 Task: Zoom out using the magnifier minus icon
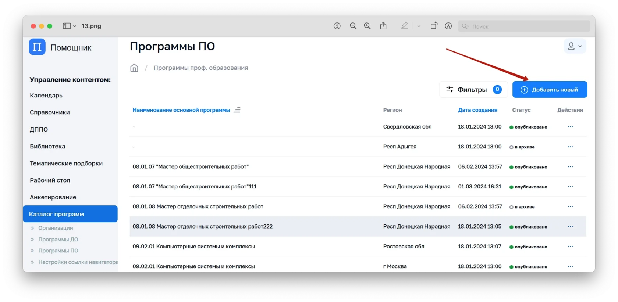pyautogui.click(x=353, y=26)
